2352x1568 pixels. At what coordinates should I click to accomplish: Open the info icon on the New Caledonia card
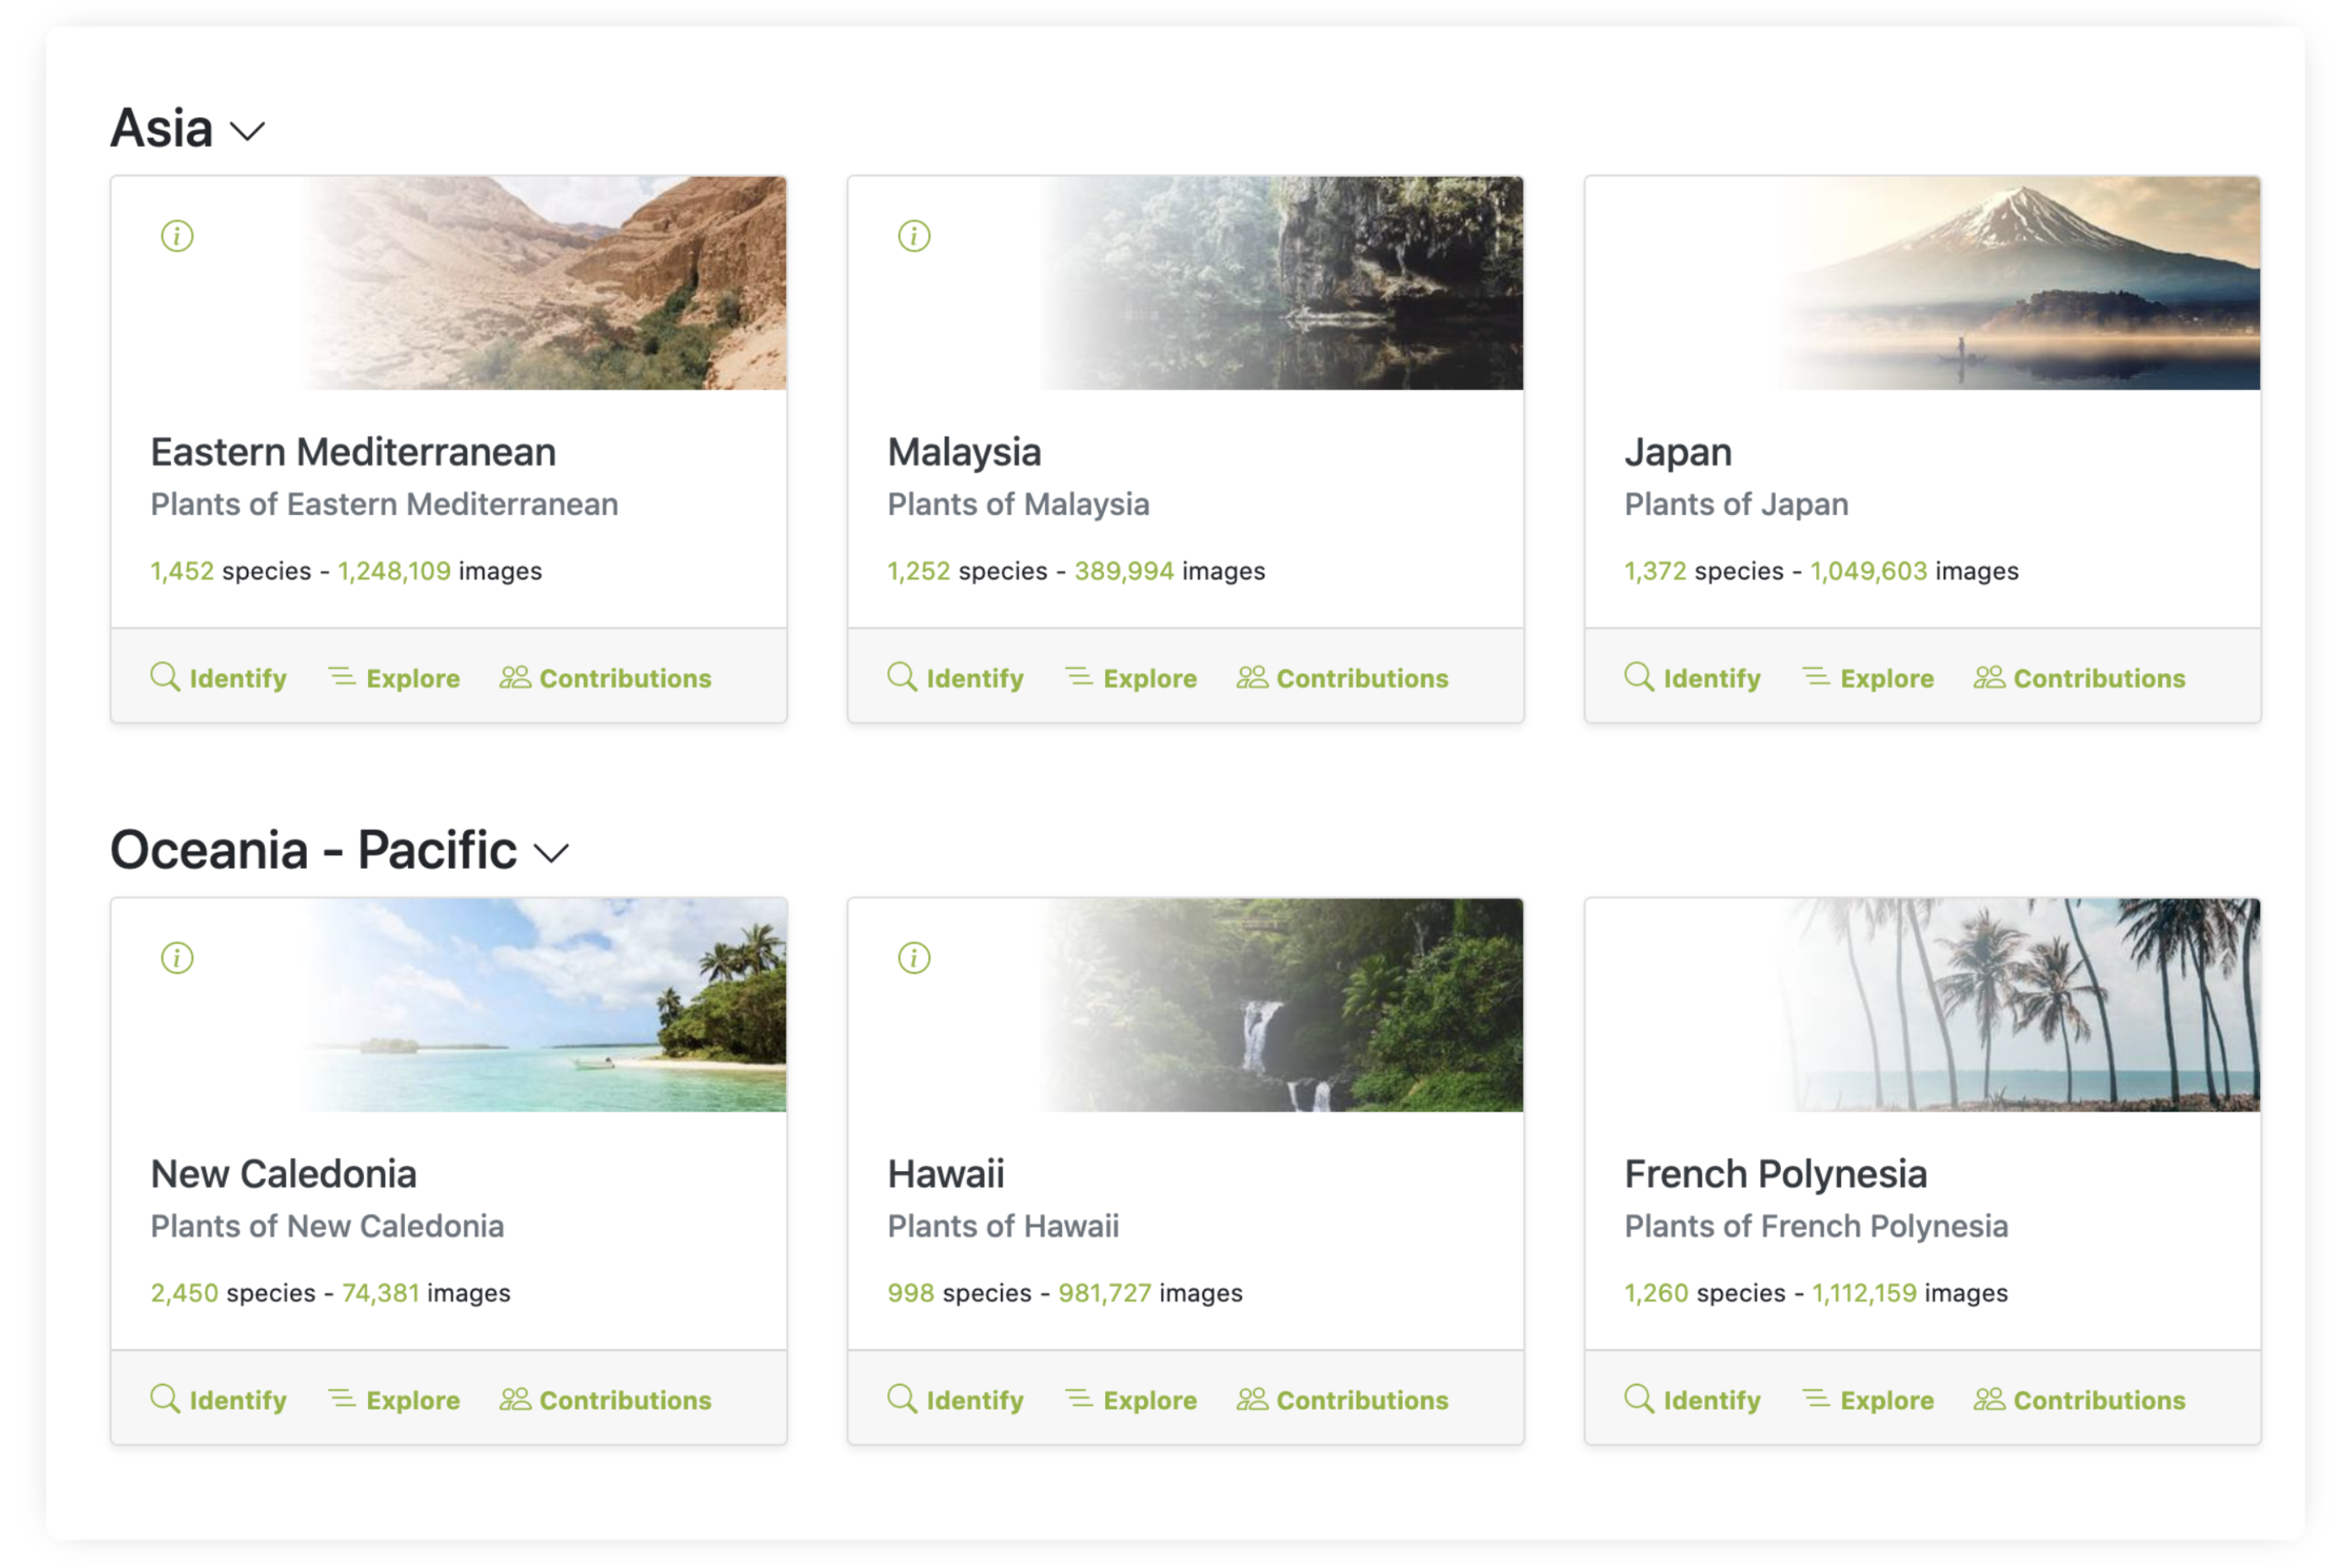coord(177,959)
